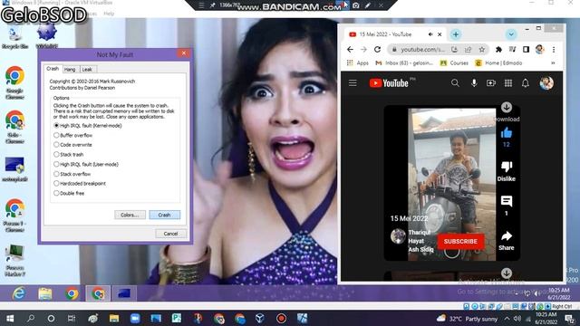Go to YouTube home via logo
This screenshot has width=580, height=326.
pyautogui.click(x=389, y=83)
